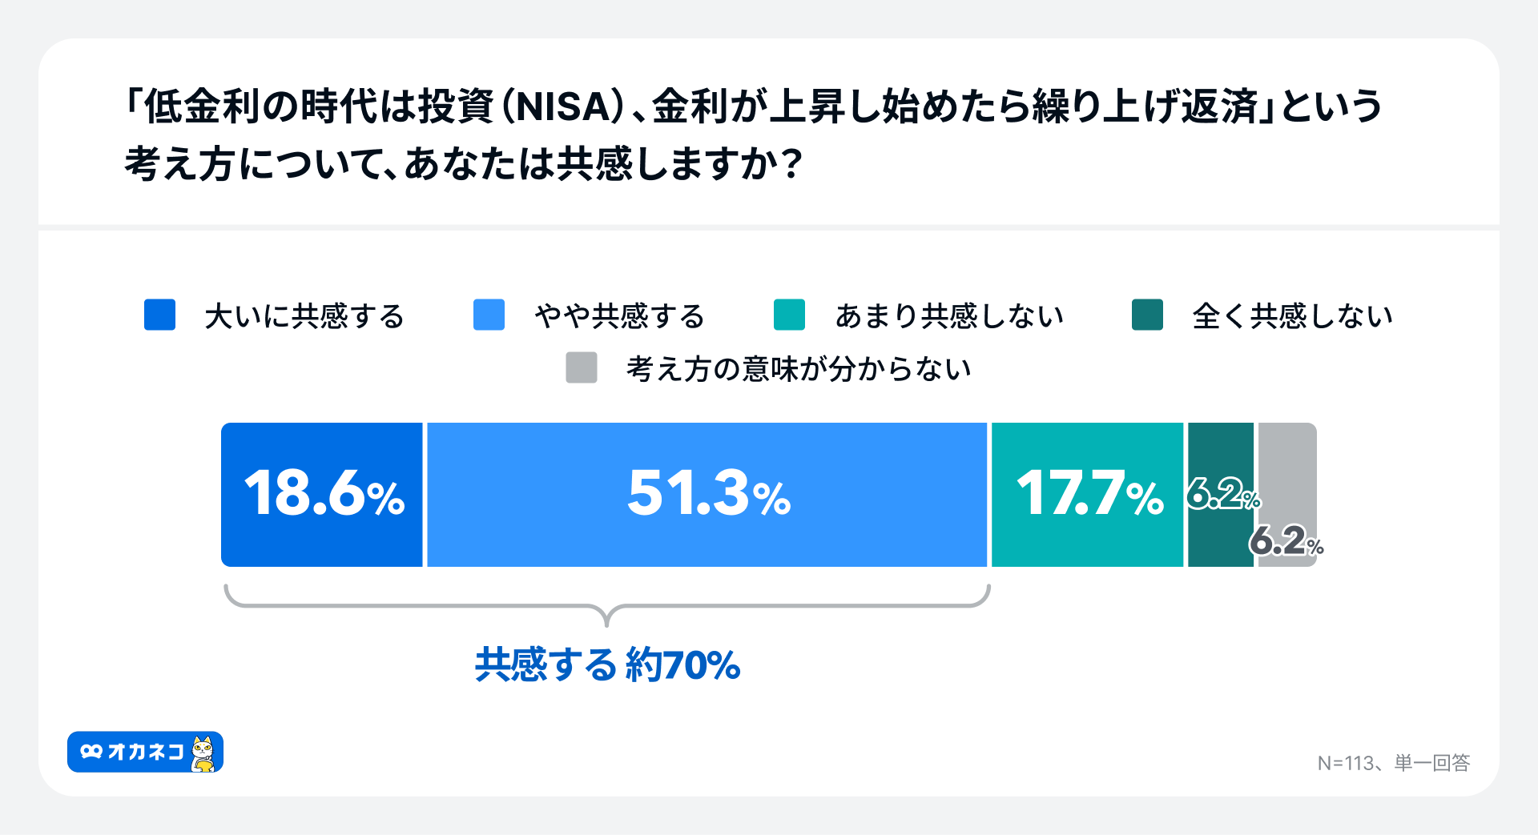Select the 全く共感しない legend text
This screenshot has height=835, width=1538.
pyautogui.click(x=1292, y=316)
